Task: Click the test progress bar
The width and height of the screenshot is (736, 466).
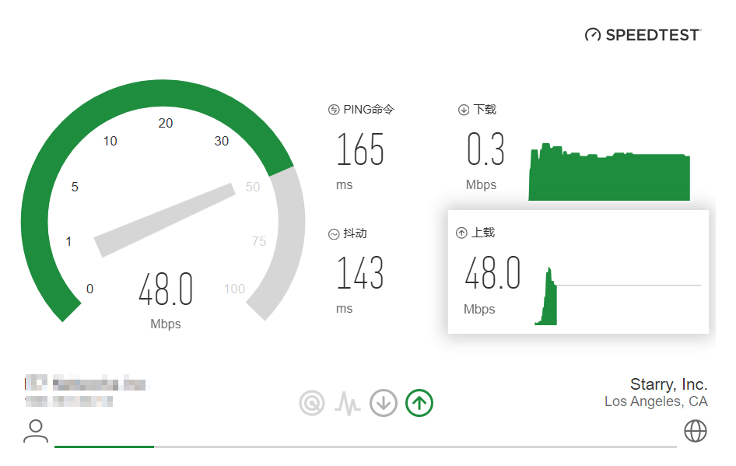Action: 366,447
